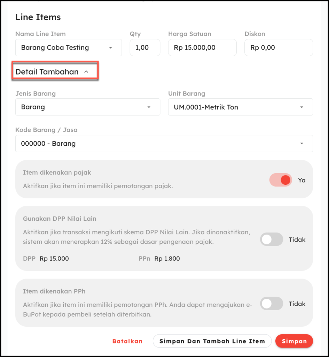Click Simpan Dan Tambah Line Item
The image size is (329, 357).
pyautogui.click(x=212, y=341)
